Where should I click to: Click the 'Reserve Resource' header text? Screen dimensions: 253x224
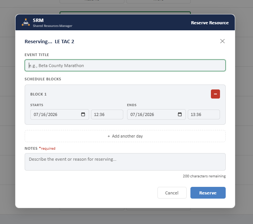pos(210,23)
